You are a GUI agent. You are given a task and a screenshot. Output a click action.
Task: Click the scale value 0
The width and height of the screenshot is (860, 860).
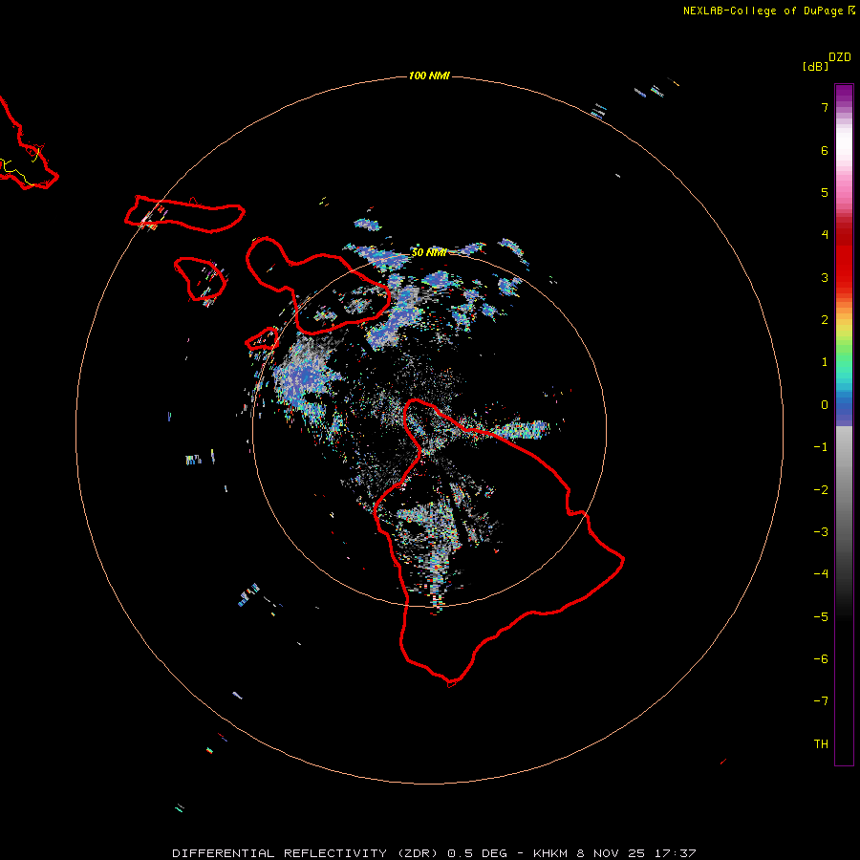click(825, 405)
